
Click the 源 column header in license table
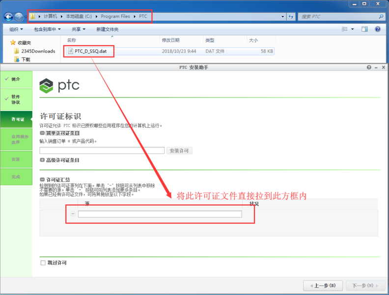(x=87, y=204)
